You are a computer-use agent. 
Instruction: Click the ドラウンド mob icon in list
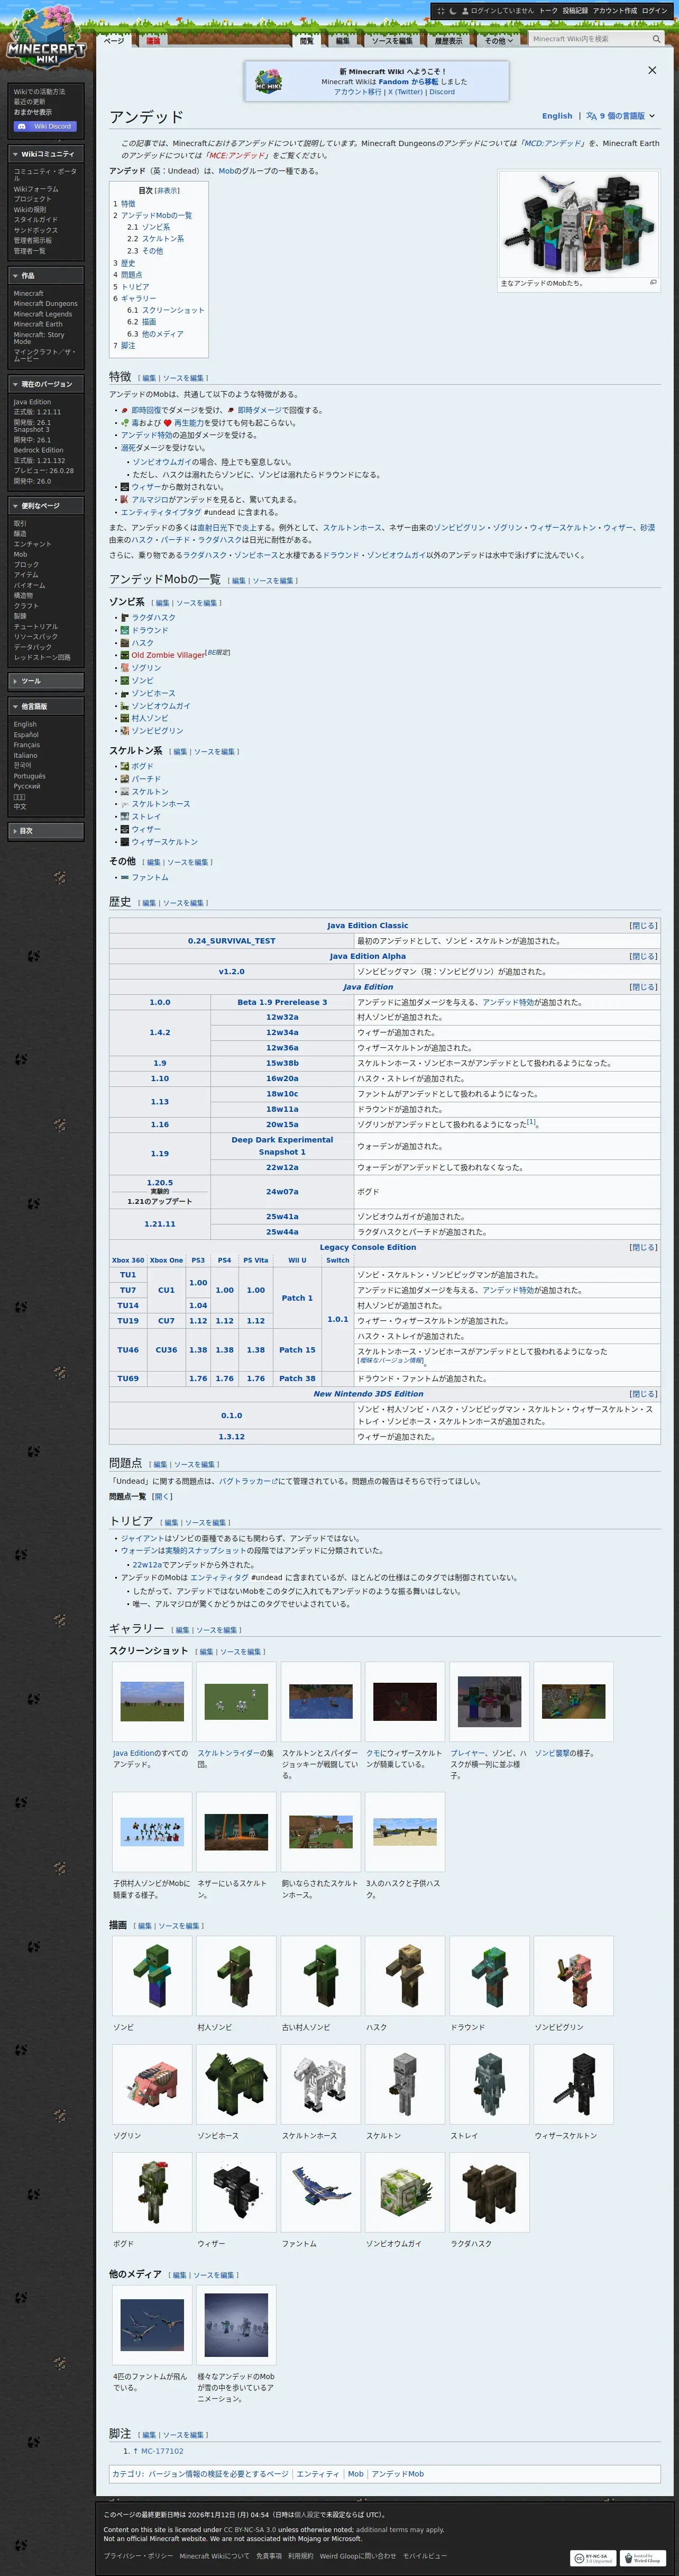click(125, 630)
